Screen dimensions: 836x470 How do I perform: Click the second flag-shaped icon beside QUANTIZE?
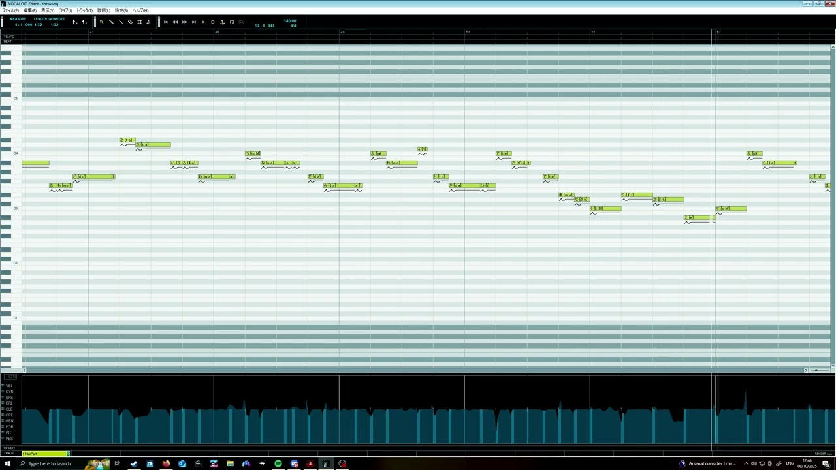pos(84,22)
